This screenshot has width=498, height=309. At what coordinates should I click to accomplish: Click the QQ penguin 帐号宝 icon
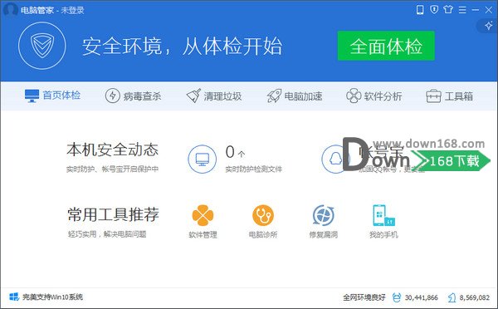pyautogui.click(x=335, y=159)
